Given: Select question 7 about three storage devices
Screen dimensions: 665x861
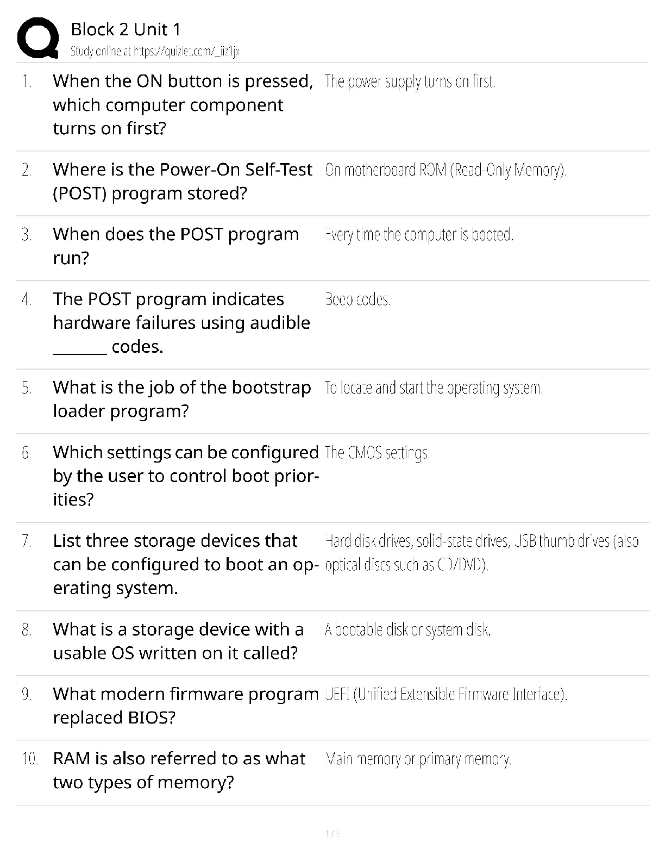Looking at the screenshot, I should pyautogui.click(x=185, y=564).
